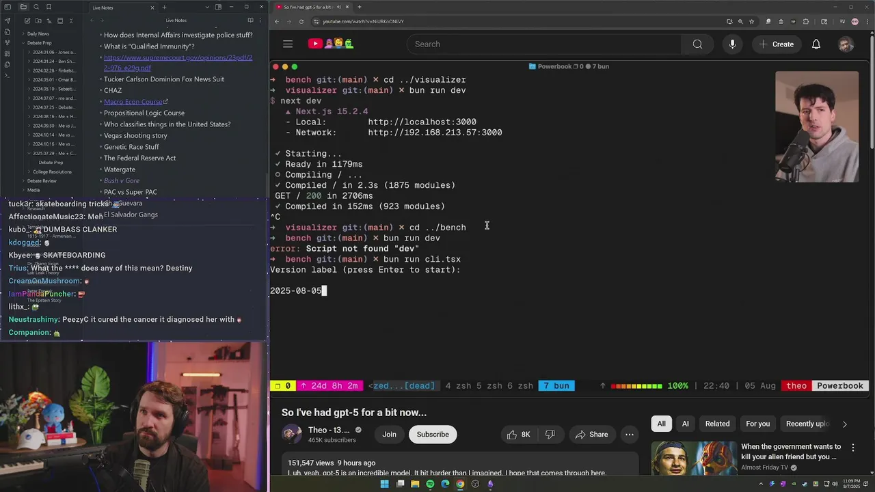Create new folder in Obsidian explorer

(38, 20)
